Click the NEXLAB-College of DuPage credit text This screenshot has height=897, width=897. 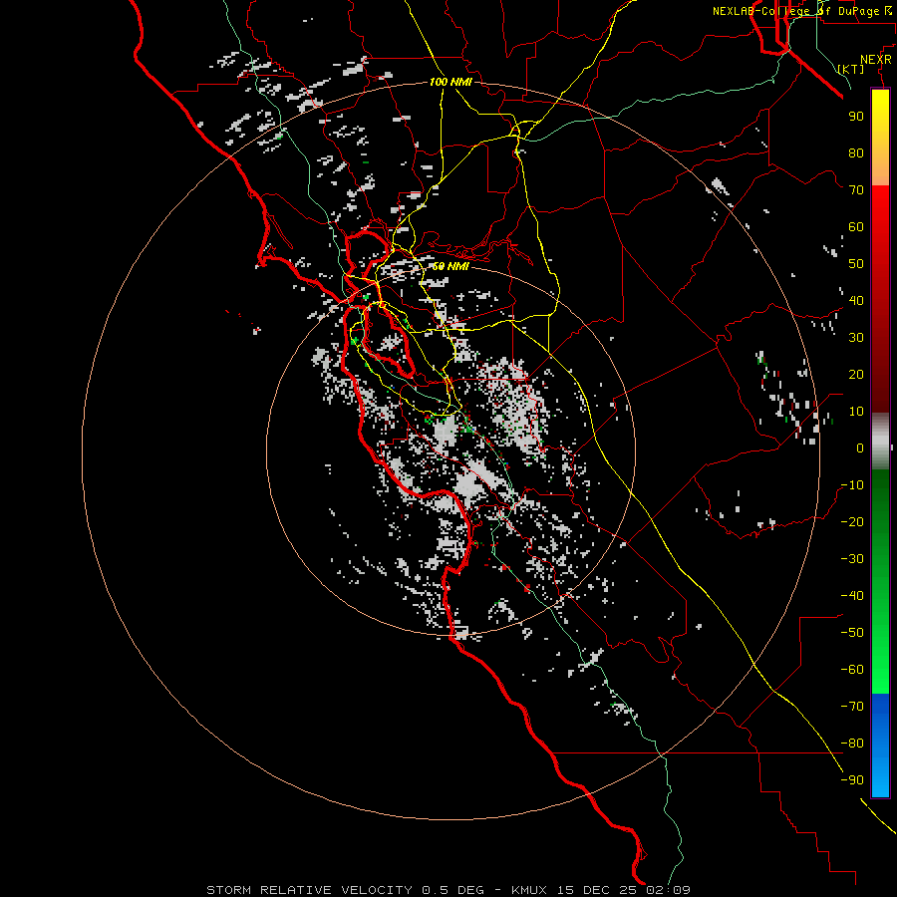point(801,11)
